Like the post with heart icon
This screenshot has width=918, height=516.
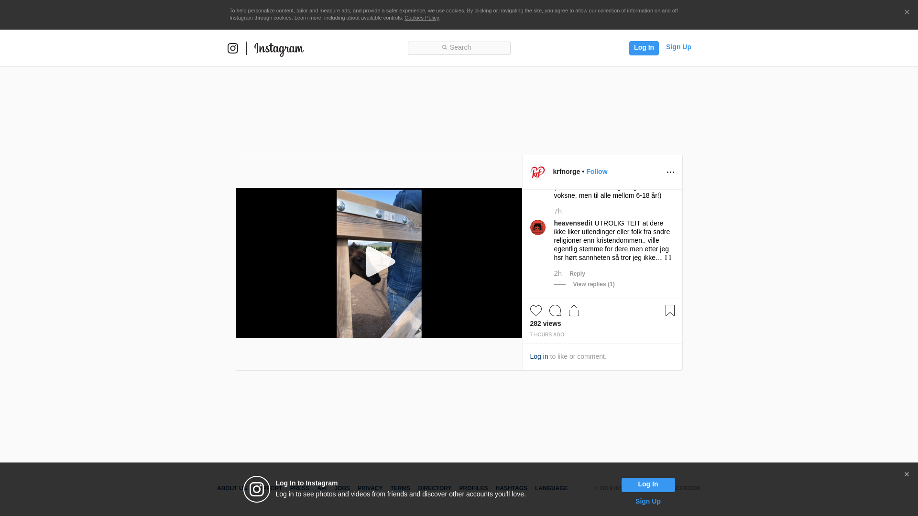click(x=536, y=311)
